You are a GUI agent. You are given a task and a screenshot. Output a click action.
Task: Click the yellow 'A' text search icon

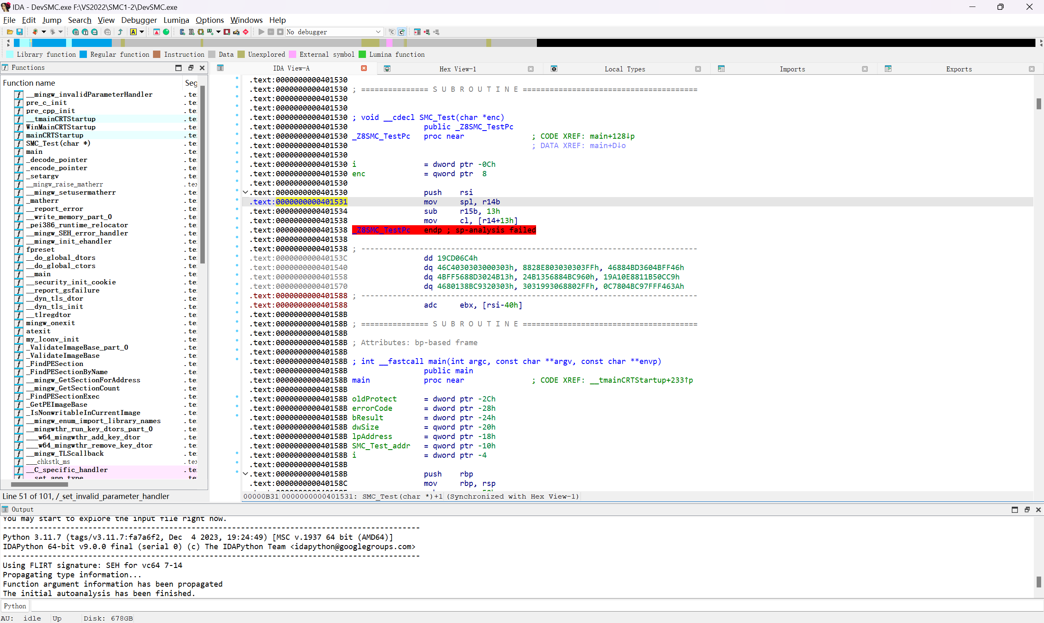coord(133,32)
